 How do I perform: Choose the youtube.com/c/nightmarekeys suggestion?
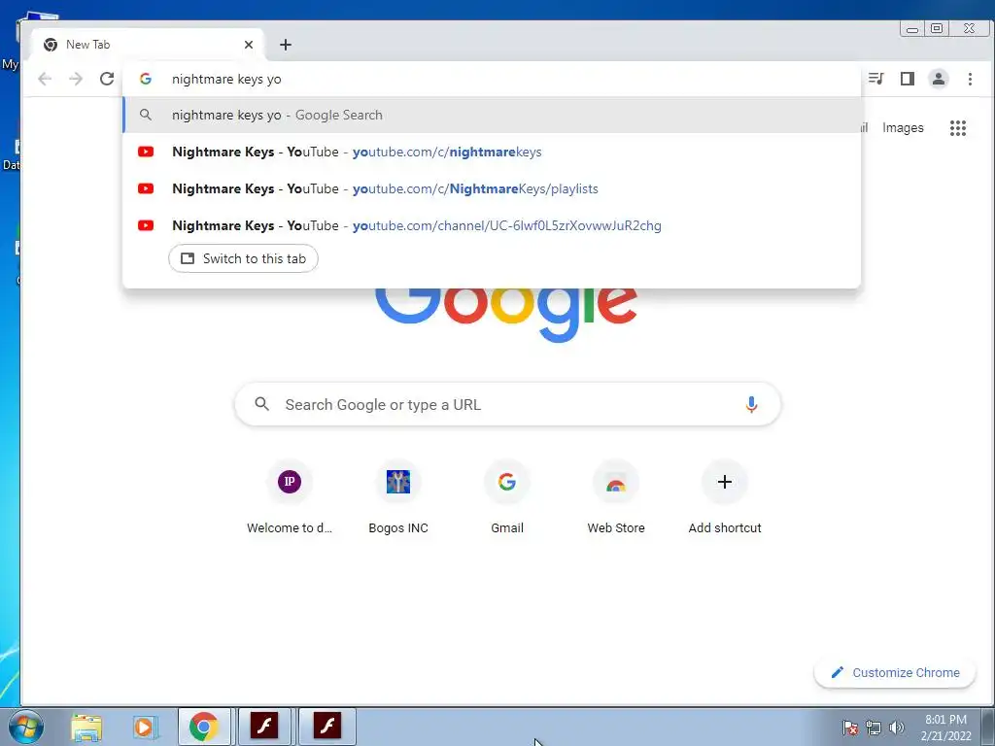pyautogui.click(x=492, y=152)
